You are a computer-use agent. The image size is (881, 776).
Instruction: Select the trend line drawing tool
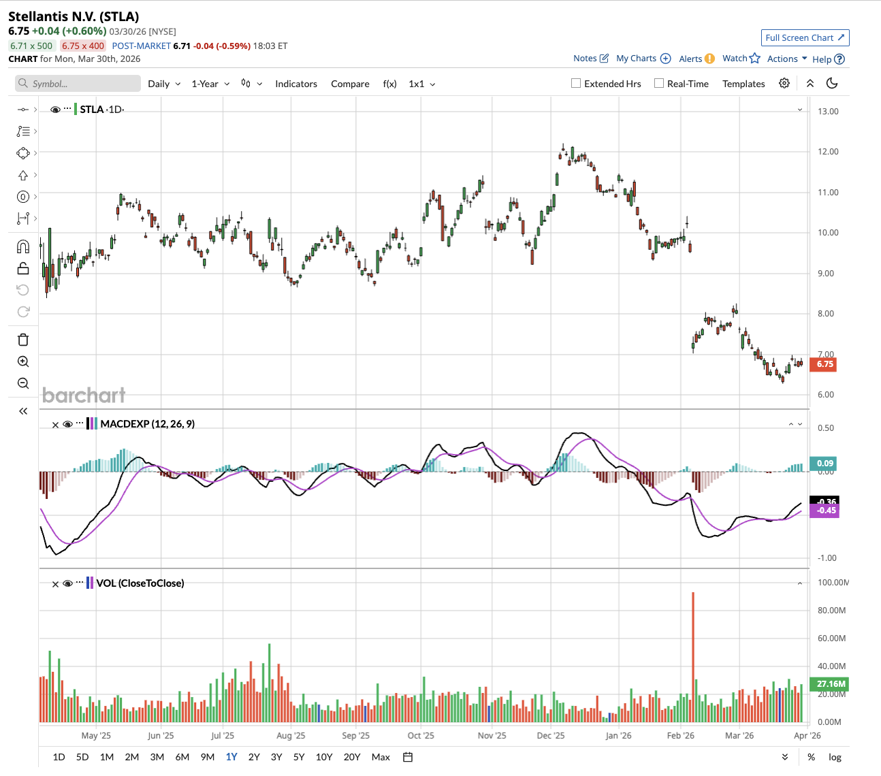pyautogui.click(x=23, y=110)
